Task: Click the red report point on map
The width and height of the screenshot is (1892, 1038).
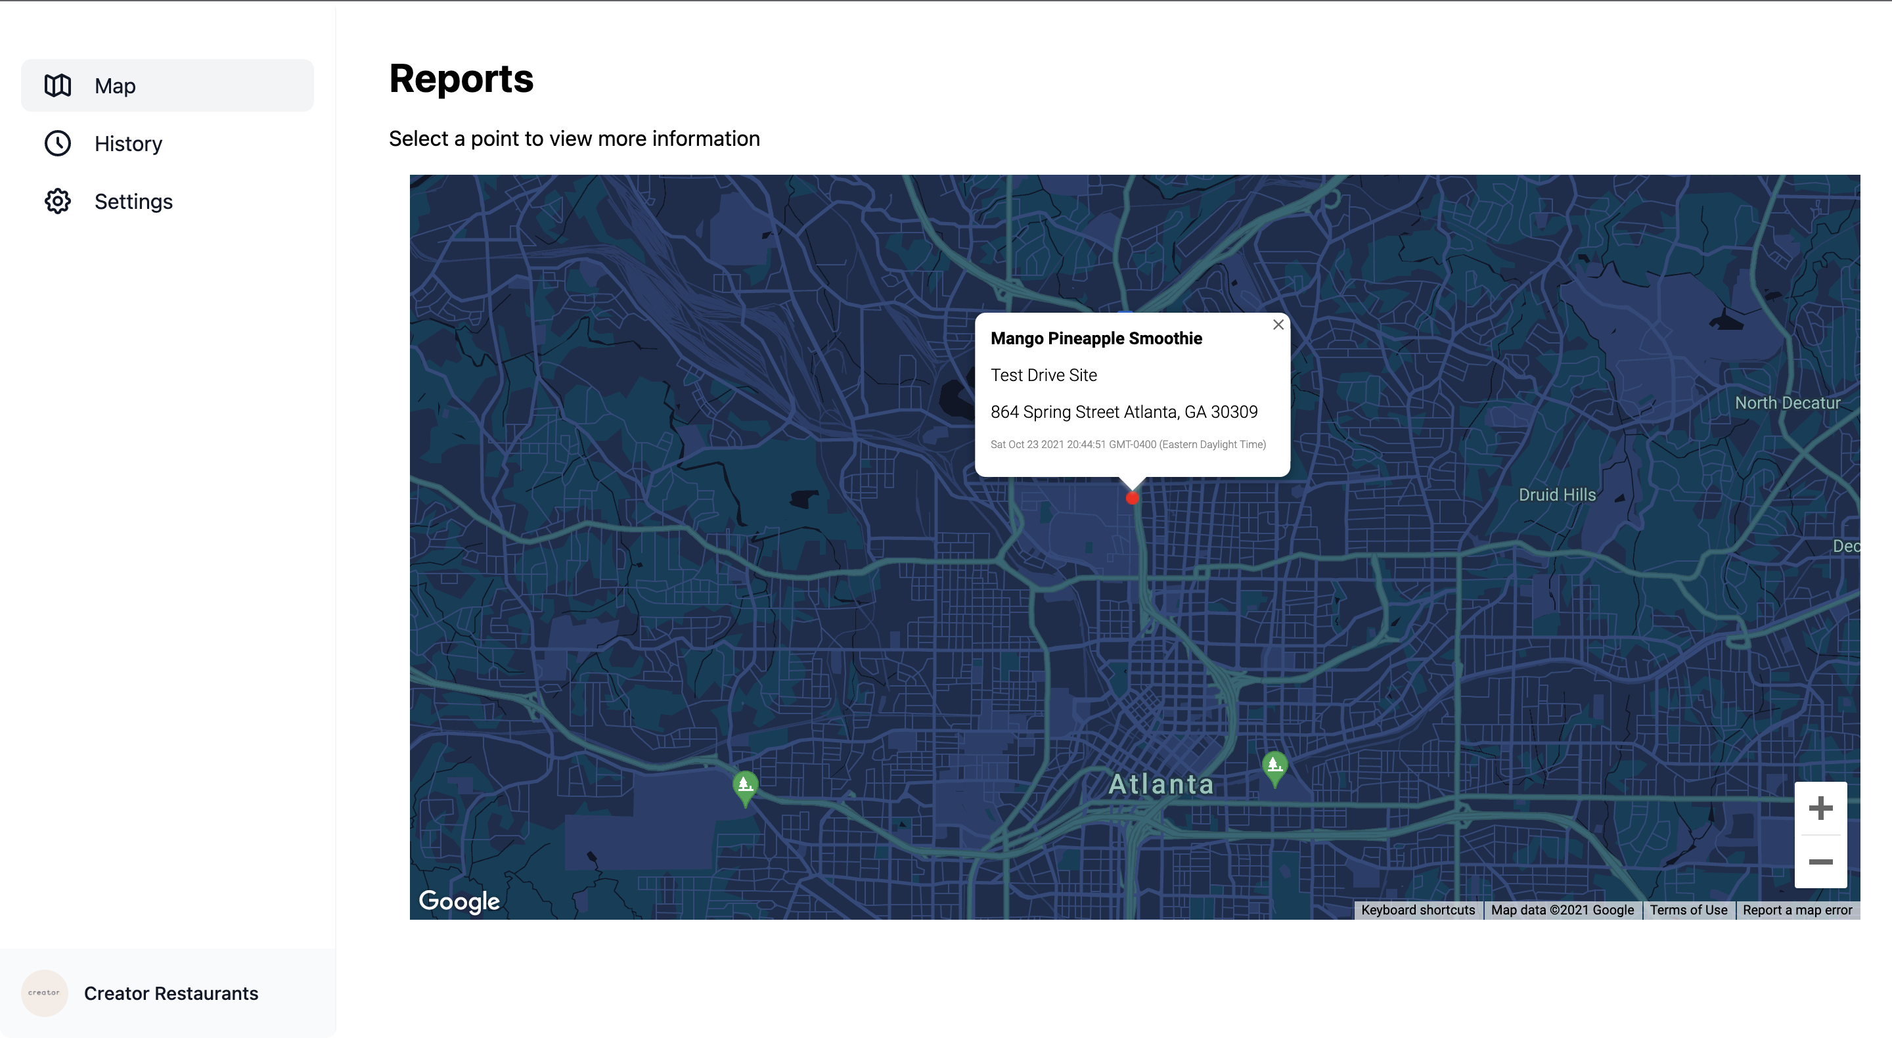Action: tap(1132, 498)
